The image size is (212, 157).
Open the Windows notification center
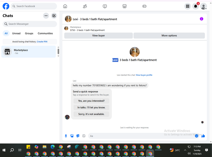coord(206,150)
